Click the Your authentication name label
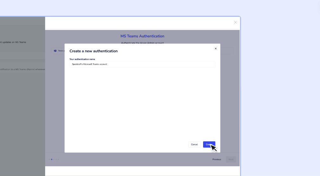 (82, 59)
